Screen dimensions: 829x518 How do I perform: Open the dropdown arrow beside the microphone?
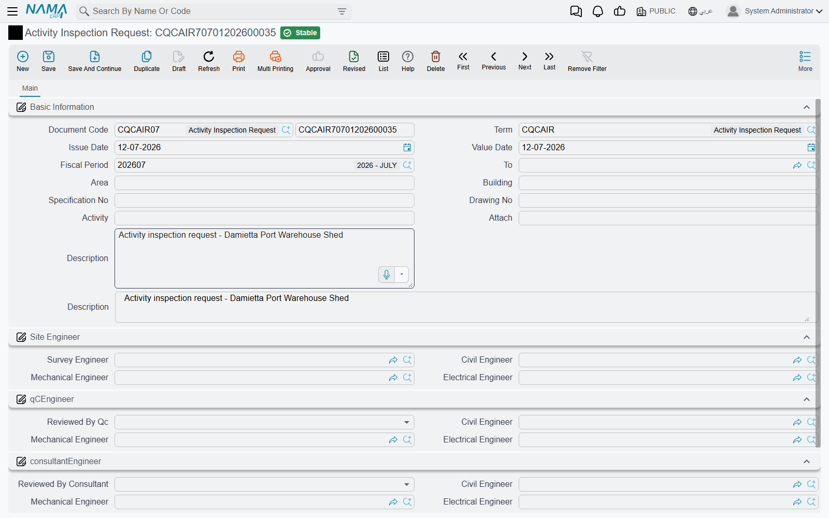pos(402,275)
